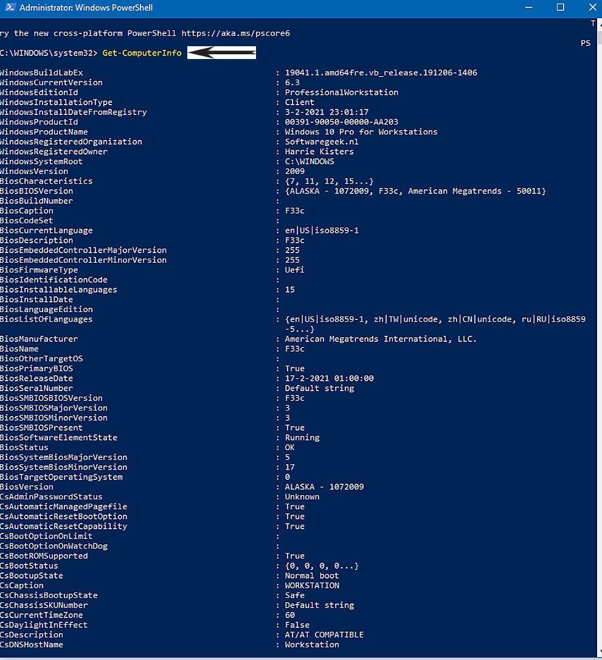Image resolution: width=602 pixels, height=660 pixels.
Task: Click the CsDescription value AT/AT COMPATIBLE
Action: coord(324,634)
